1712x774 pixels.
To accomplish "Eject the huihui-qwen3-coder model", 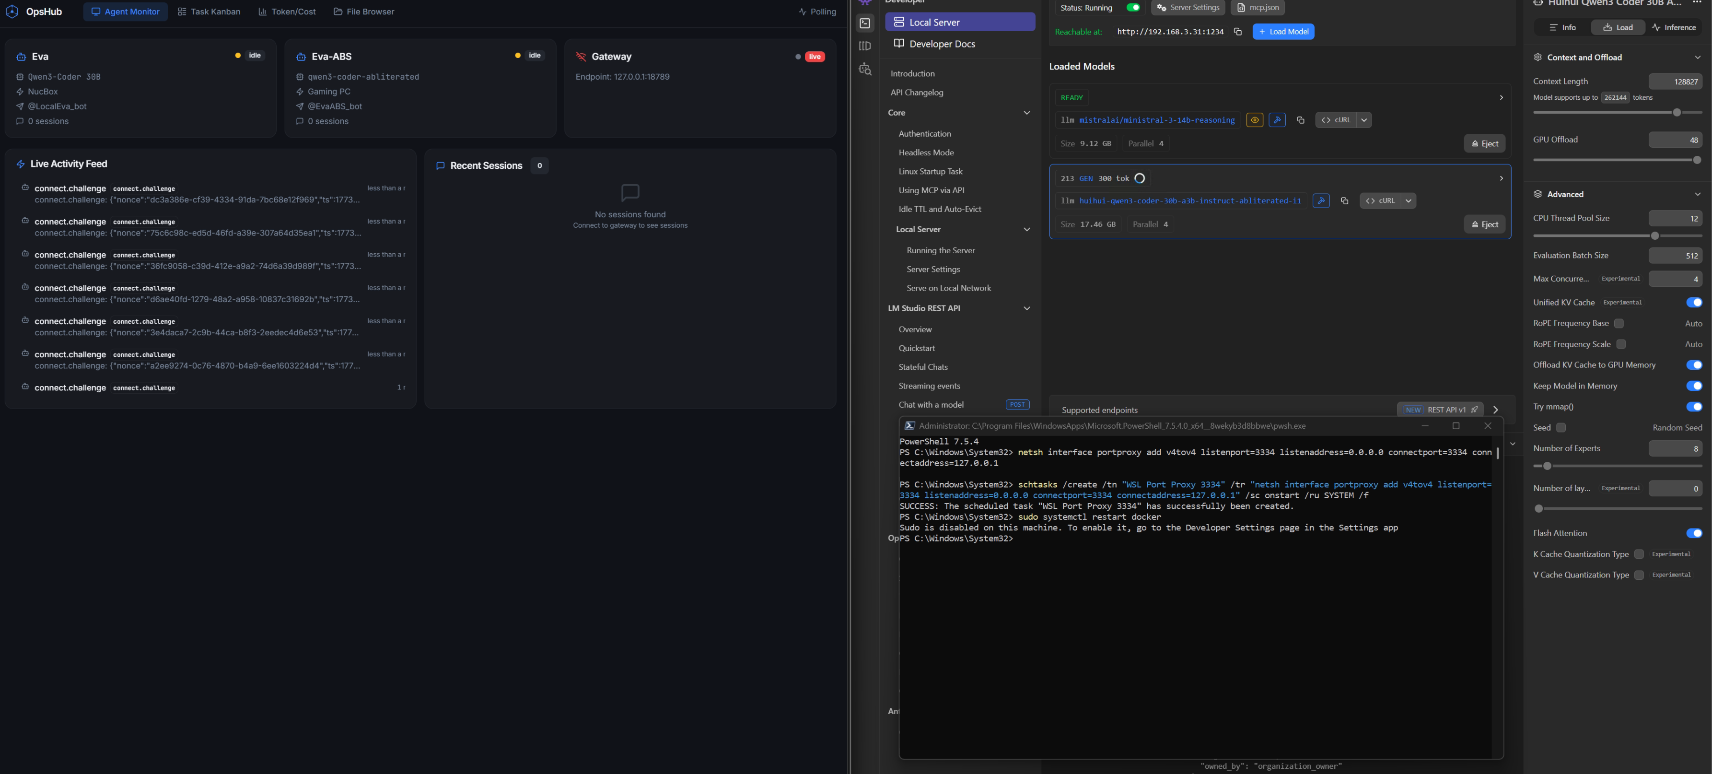I will (x=1484, y=225).
